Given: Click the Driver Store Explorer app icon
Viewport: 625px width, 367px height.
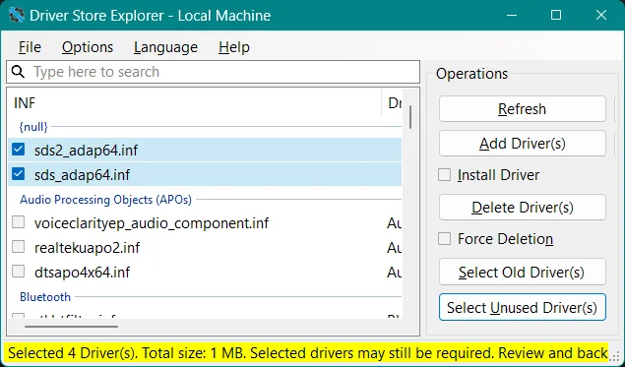Looking at the screenshot, I should tap(17, 15).
